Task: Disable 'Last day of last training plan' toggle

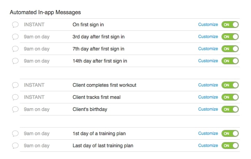Action: point(230,146)
